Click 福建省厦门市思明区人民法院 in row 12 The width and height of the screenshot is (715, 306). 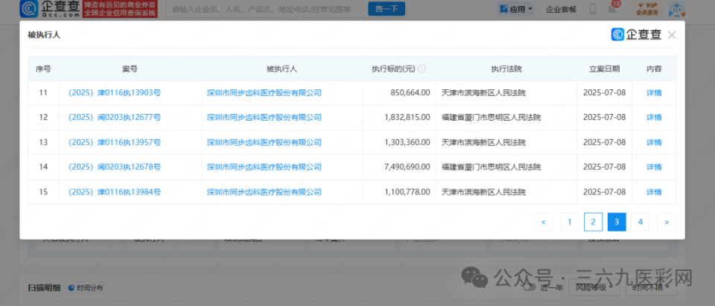[x=491, y=117]
